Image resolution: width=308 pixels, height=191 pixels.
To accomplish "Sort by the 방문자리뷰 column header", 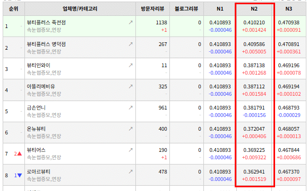I will 152,9.
